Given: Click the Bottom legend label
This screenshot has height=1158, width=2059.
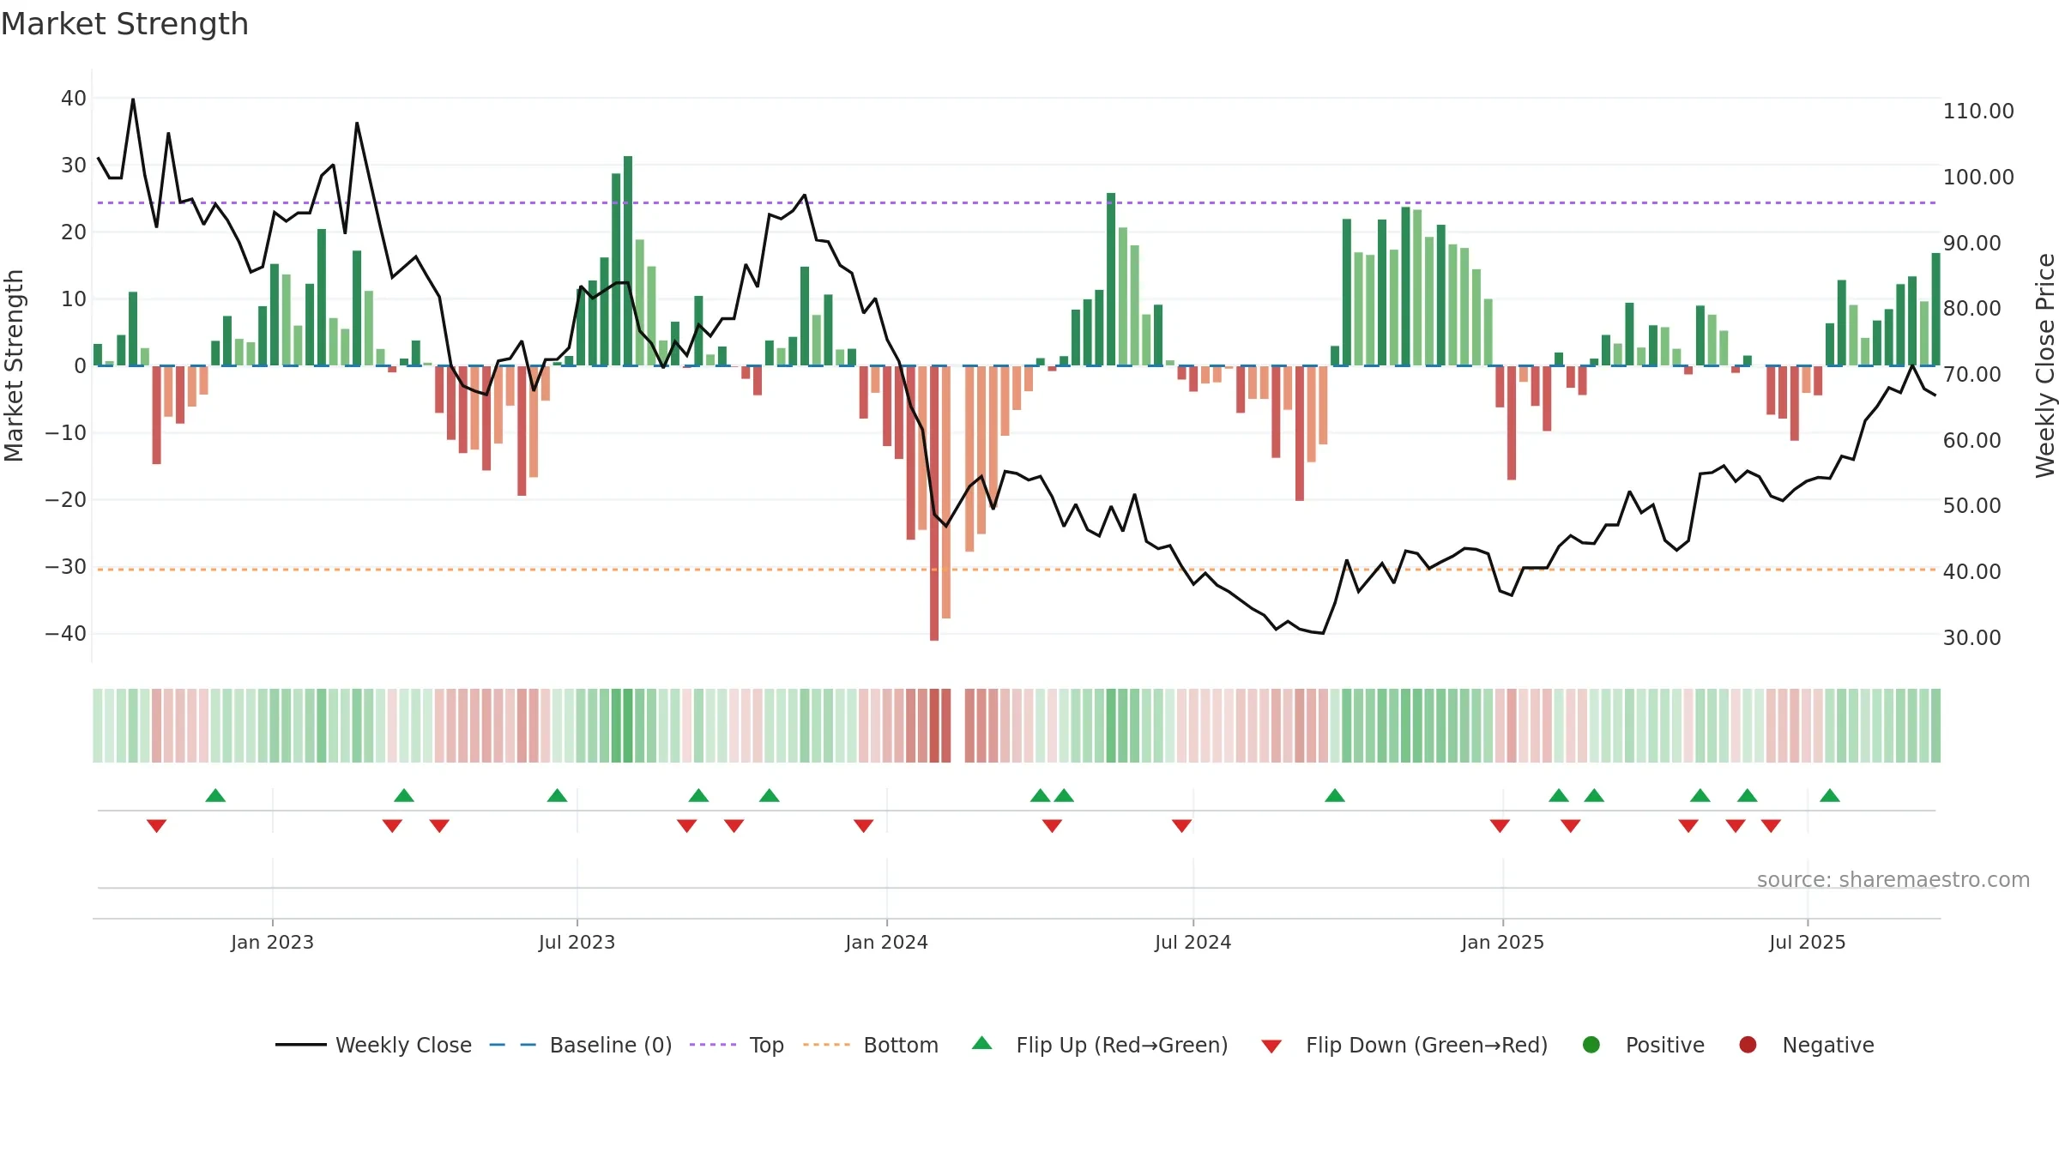Looking at the screenshot, I should pyautogui.click(x=901, y=1045).
